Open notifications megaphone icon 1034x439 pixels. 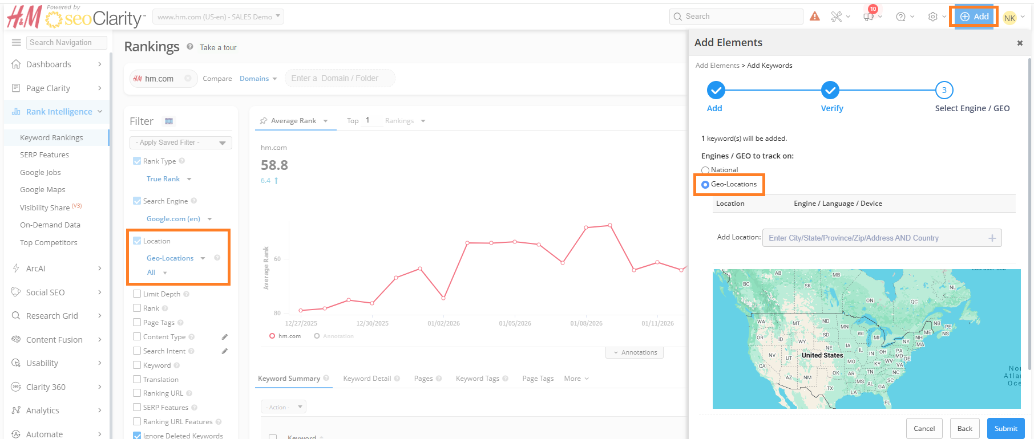(869, 17)
